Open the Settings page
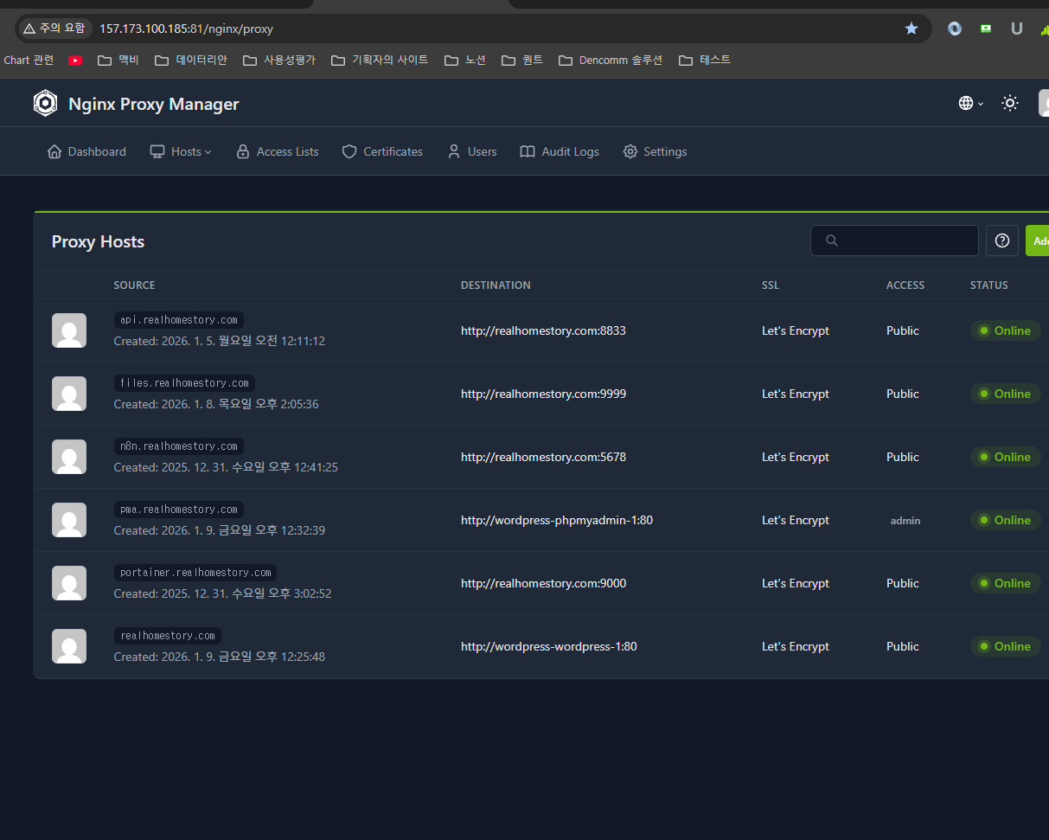Viewport: 1049px width, 840px height. pos(655,151)
